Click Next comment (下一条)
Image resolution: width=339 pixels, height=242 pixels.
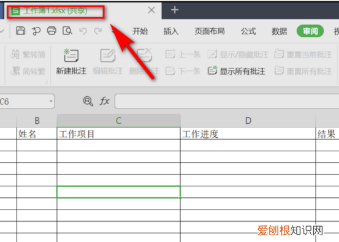pos(183,71)
